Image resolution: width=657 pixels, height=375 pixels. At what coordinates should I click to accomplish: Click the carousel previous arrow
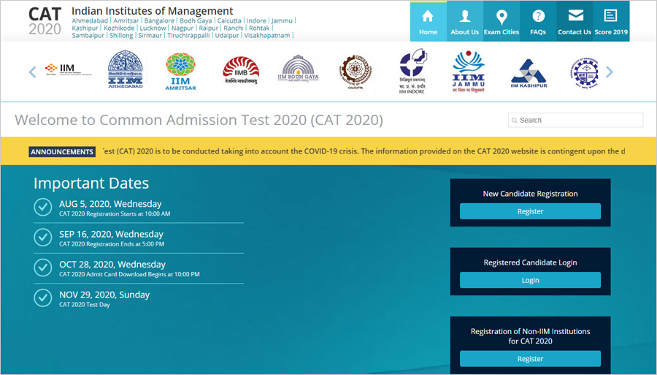[x=32, y=72]
